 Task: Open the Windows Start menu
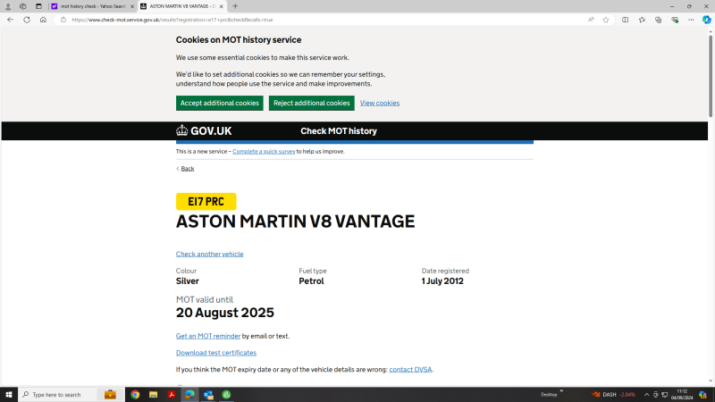point(9,395)
